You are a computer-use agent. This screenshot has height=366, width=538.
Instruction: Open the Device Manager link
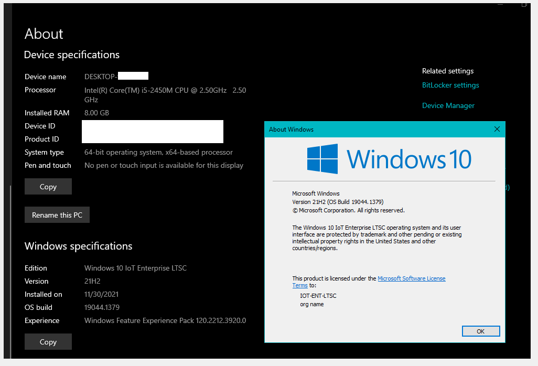pos(448,105)
